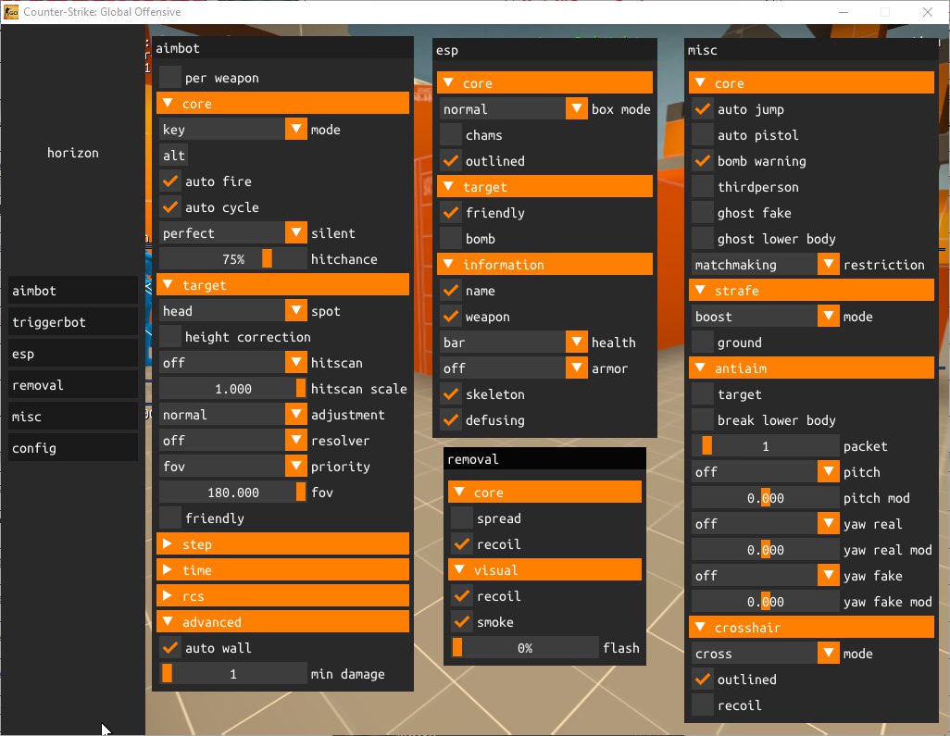Image resolution: width=950 pixels, height=736 pixels.
Task: Open the yaw fake dropdown
Action: point(766,576)
